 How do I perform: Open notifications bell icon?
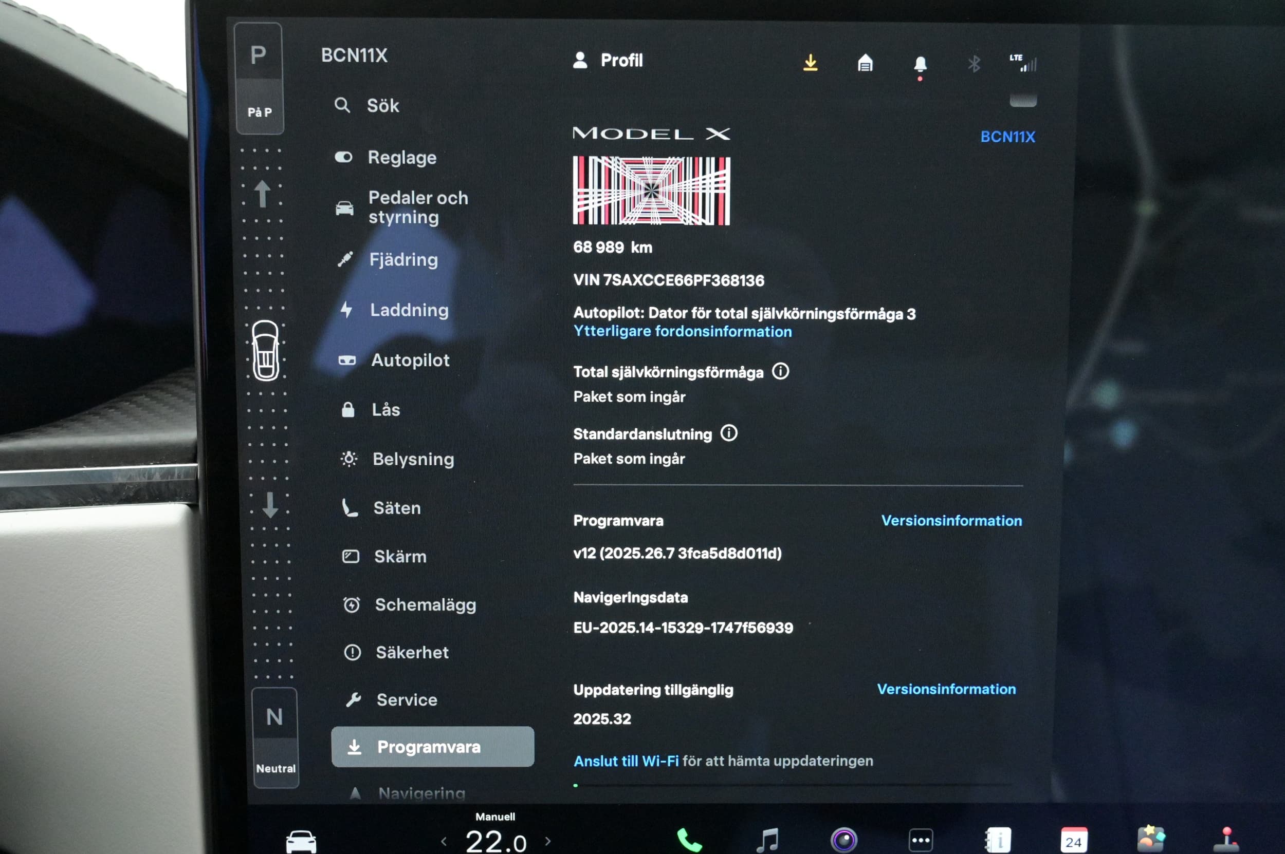click(920, 64)
